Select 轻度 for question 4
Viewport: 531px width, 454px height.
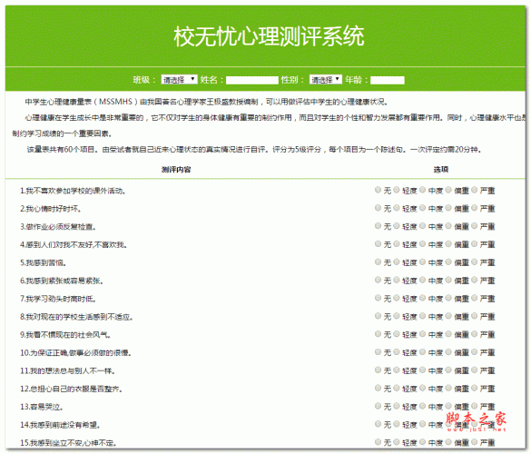pyautogui.click(x=397, y=244)
